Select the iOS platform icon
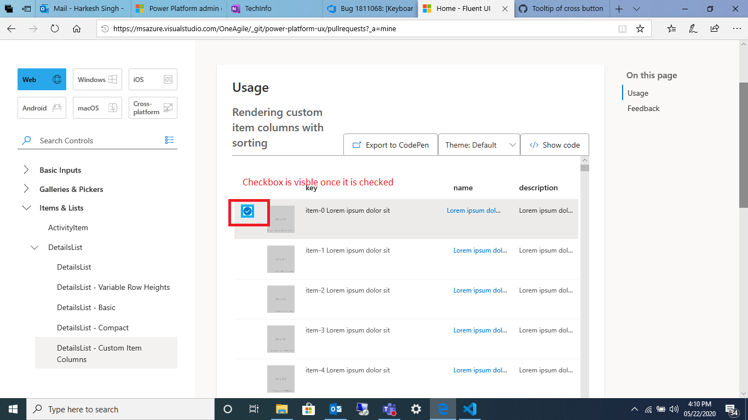 click(169, 79)
